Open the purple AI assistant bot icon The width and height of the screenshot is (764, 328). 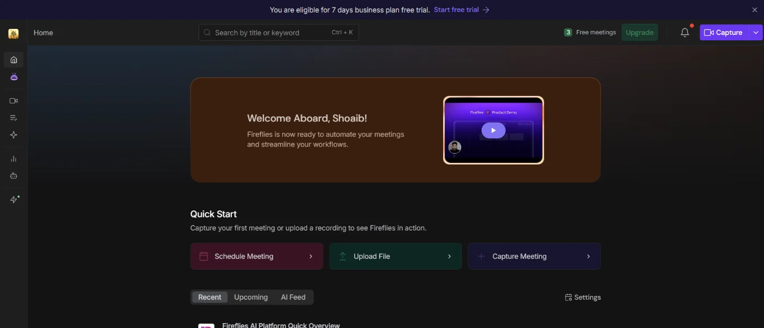pyautogui.click(x=14, y=77)
